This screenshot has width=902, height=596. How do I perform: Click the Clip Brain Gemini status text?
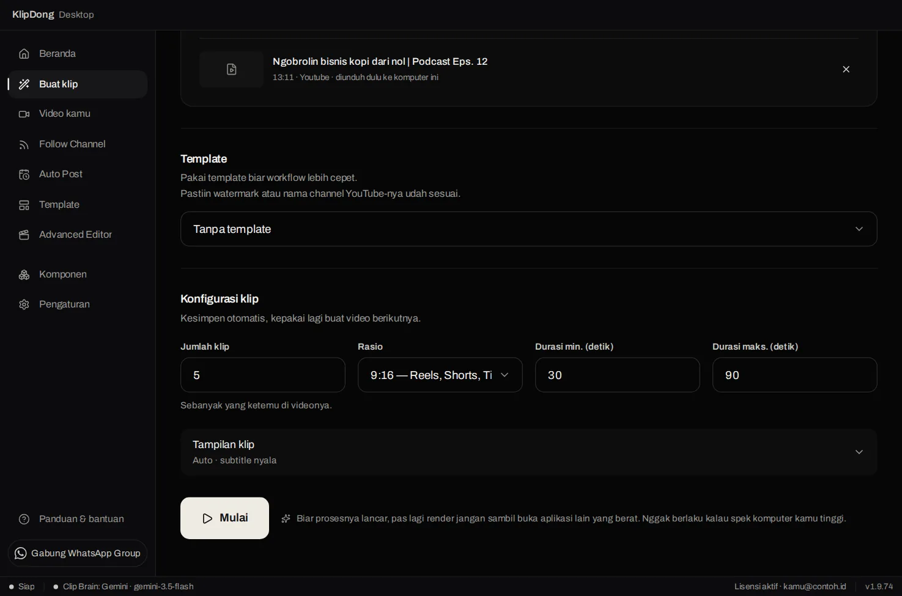128,586
